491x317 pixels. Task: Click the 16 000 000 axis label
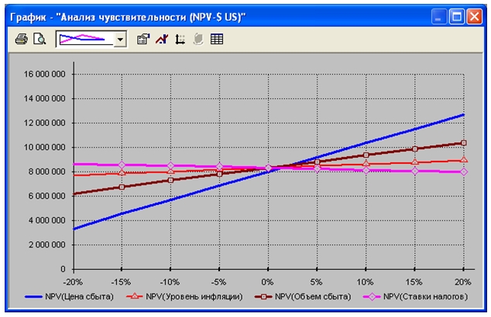(45, 74)
